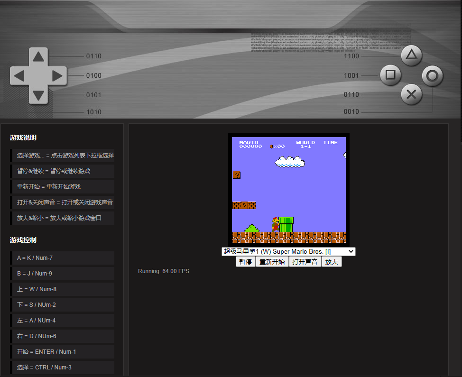Restart the game with 重新开始 button

coord(272,262)
